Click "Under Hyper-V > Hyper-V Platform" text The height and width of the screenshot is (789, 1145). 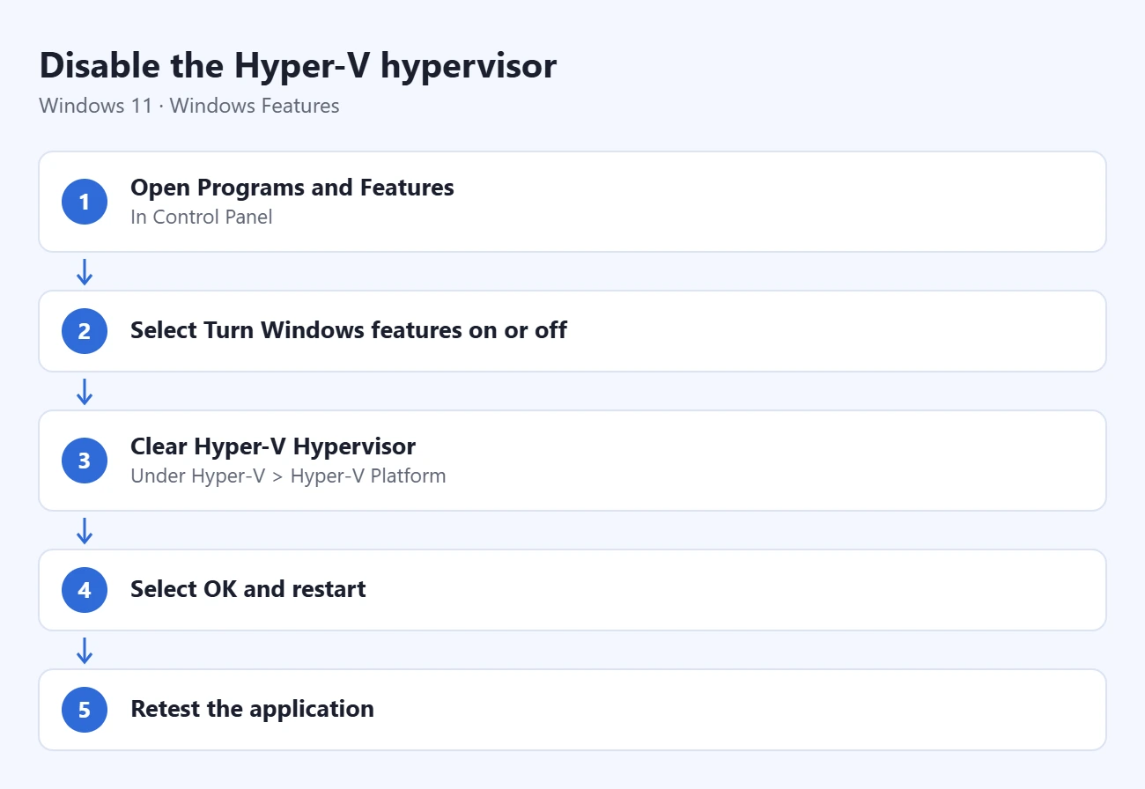pos(288,476)
